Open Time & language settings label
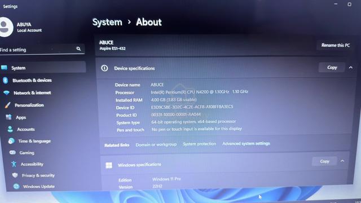The width and height of the screenshot is (361, 203). pos(34,141)
